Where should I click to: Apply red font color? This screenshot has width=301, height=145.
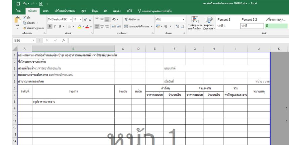tap(87, 27)
